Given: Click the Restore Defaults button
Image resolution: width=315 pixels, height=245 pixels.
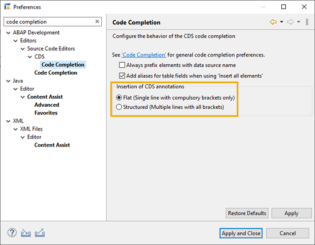Looking at the screenshot, I should pyautogui.click(x=247, y=213).
